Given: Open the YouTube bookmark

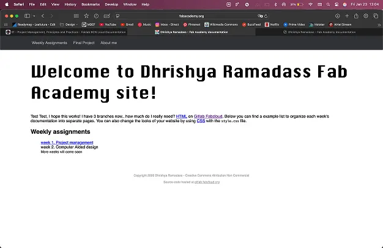Looking at the screenshot, I should [108, 24].
